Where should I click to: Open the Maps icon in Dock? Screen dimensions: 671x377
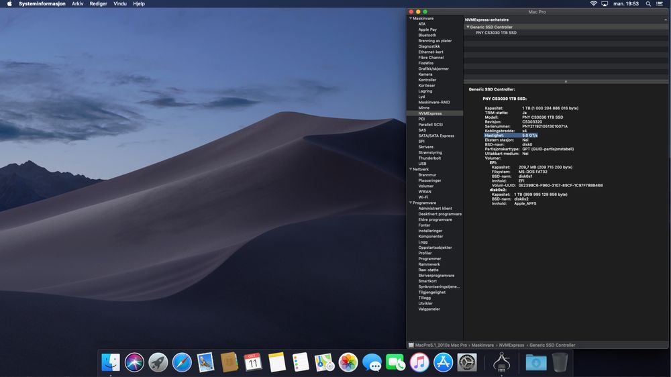324,362
